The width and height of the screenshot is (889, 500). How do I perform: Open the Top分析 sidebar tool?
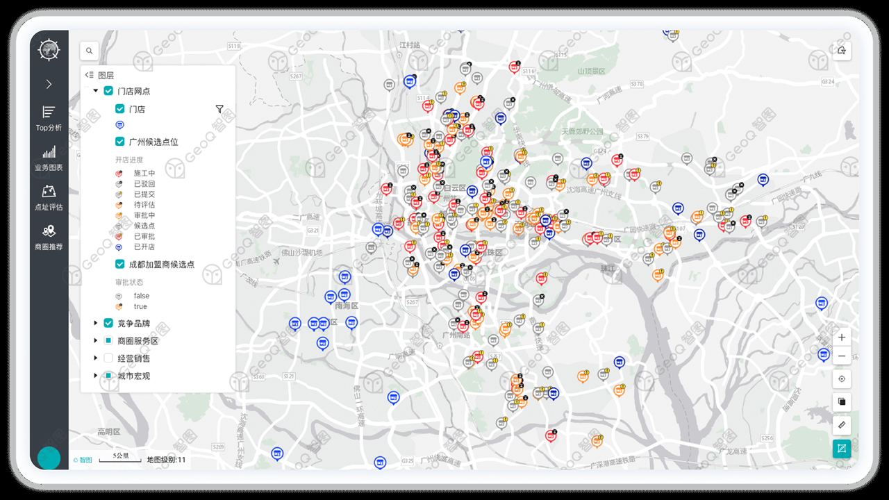(x=49, y=118)
